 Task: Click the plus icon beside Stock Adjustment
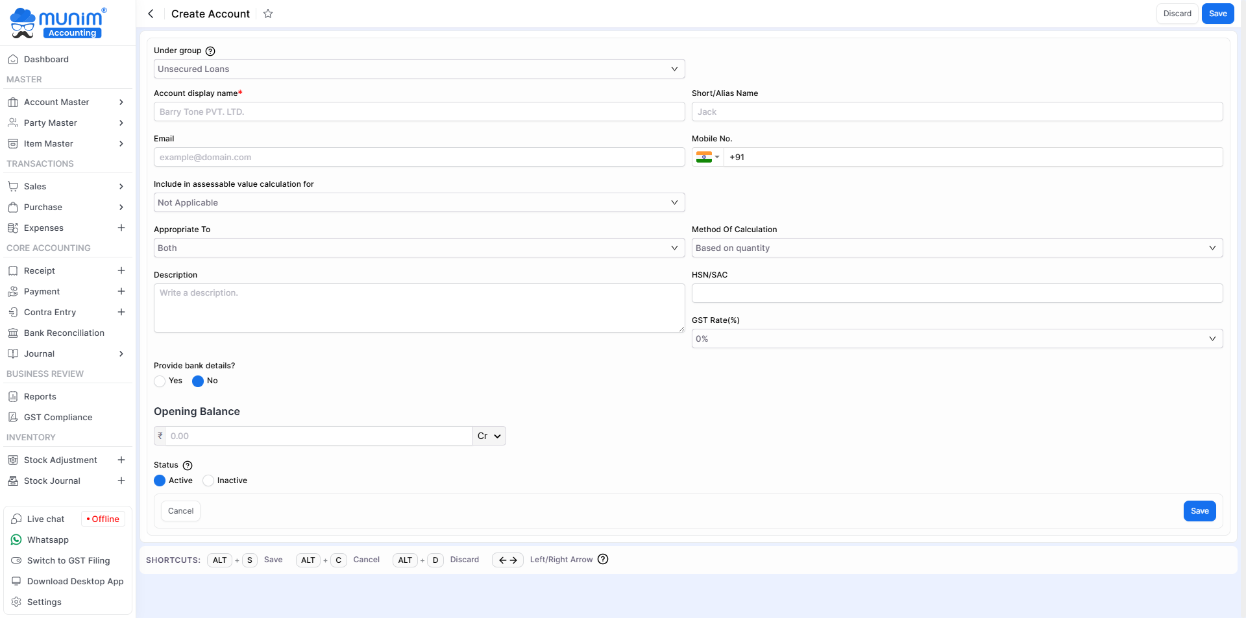[121, 460]
